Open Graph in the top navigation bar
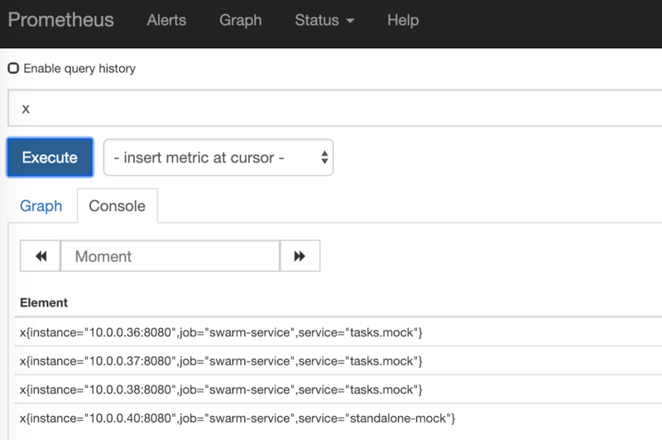This screenshot has height=440, width=662. tap(240, 20)
